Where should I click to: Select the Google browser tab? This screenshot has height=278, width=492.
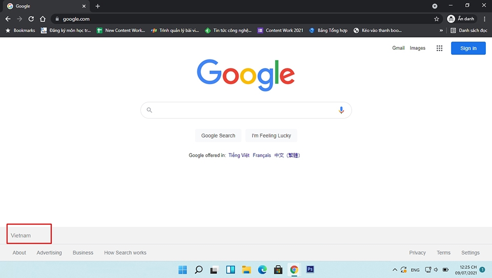pyautogui.click(x=47, y=6)
